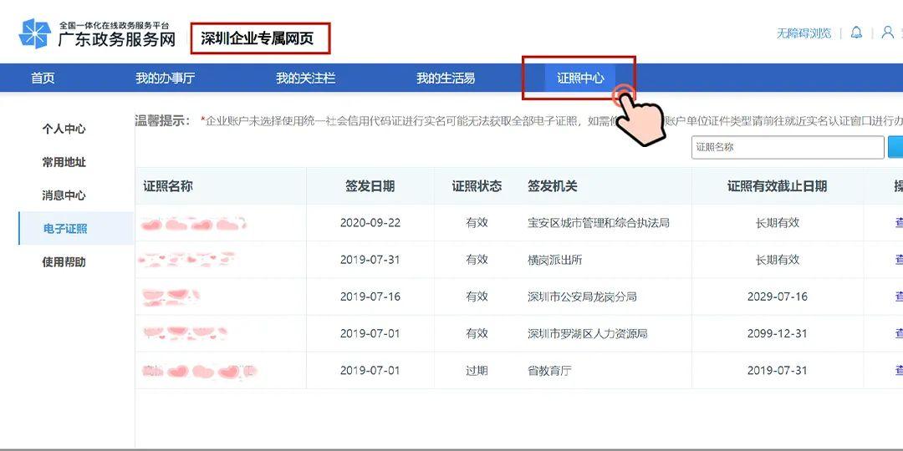Click view link for 2020-09-22 license row

pos(898,223)
